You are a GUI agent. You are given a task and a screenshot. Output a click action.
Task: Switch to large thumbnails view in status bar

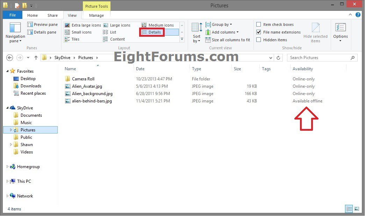coord(357,209)
